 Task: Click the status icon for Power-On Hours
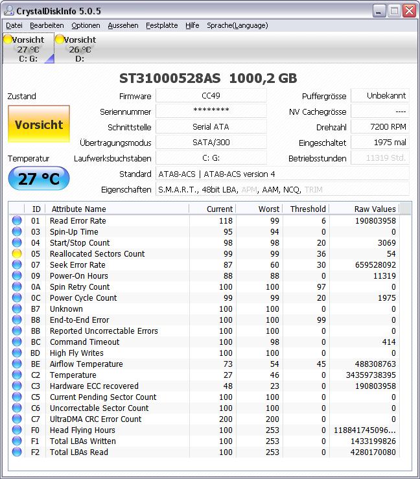(17, 275)
